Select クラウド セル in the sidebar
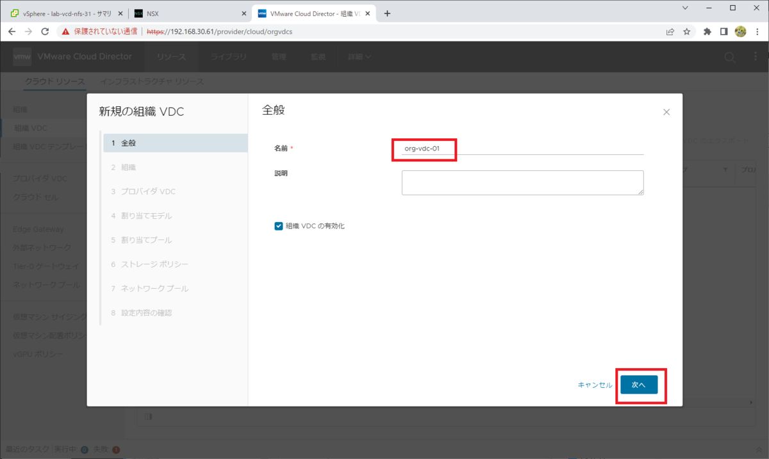769x459 pixels. (36, 197)
